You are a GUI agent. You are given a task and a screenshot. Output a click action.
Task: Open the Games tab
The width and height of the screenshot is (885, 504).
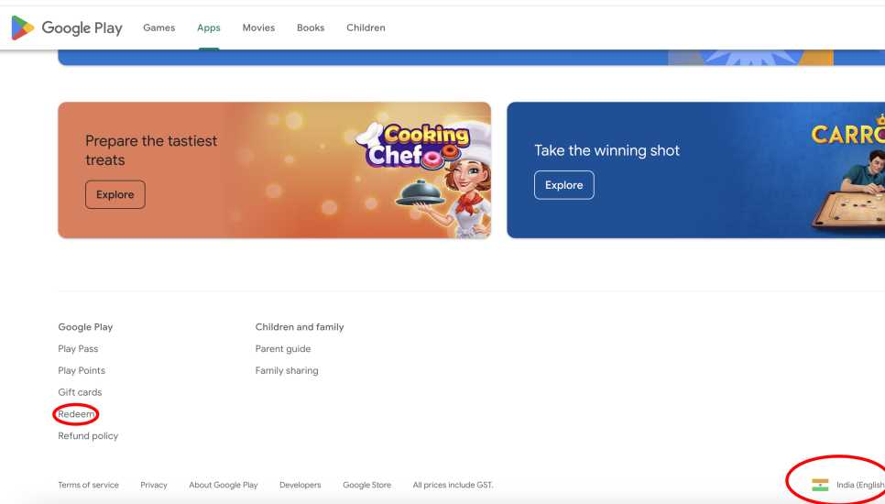[x=159, y=27]
